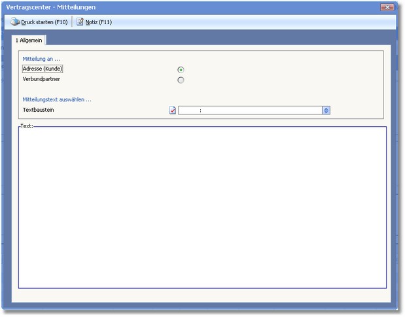Start printing via Druck starten (F10)
Image resolution: width=405 pixels, height=317 pixels.
pyautogui.click(x=44, y=22)
